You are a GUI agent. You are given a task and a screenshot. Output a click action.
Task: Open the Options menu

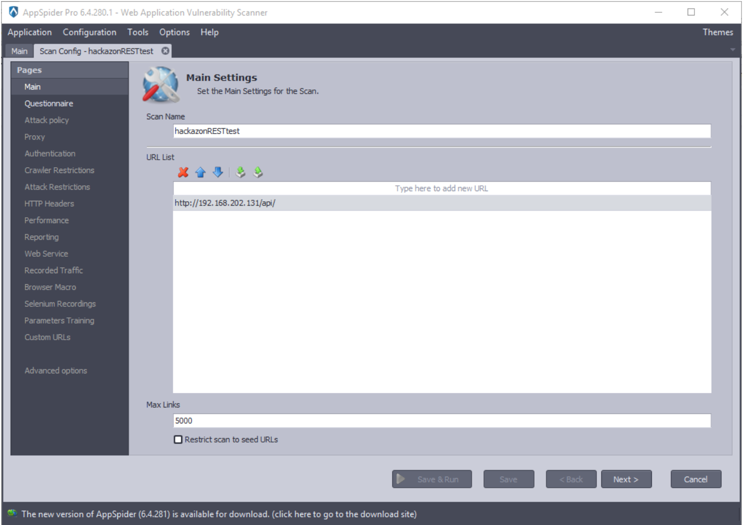click(x=174, y=32)
